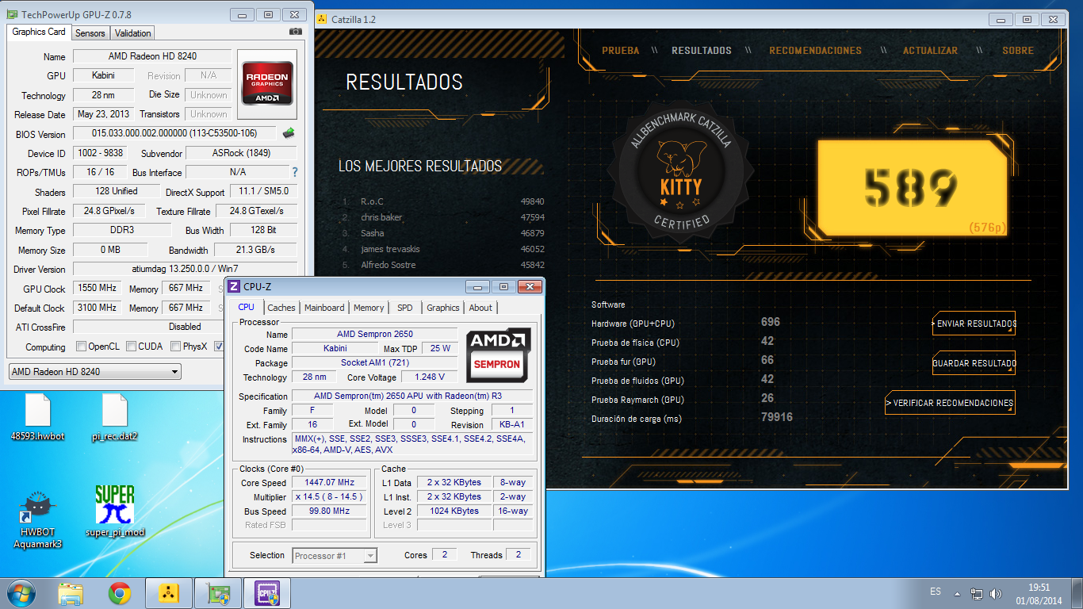Open the super_pi_mod desktop shortcut
The width and height of the screenshot is (1083, 609).
(x=115, y=511)
